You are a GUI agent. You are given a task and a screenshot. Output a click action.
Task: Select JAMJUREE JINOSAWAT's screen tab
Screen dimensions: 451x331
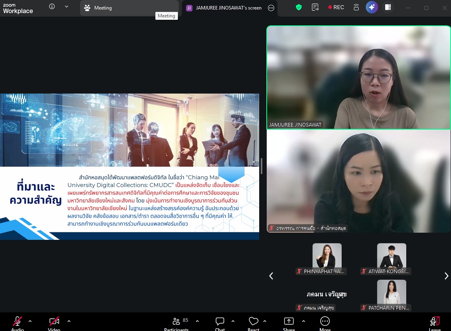point(224,8)
